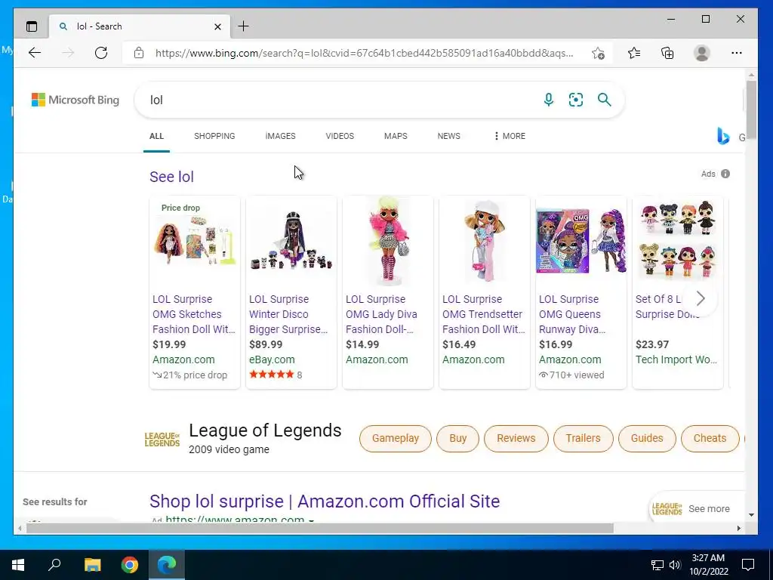Close the 'lol - Search' tab
The image size is (773, 580).
pyautogui.click(x=217, y=26)
